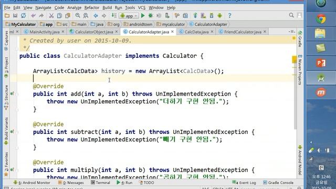The image size is (336, 189).
Task: Open the app run configuration dropdown
Action: tap(129, 16)
